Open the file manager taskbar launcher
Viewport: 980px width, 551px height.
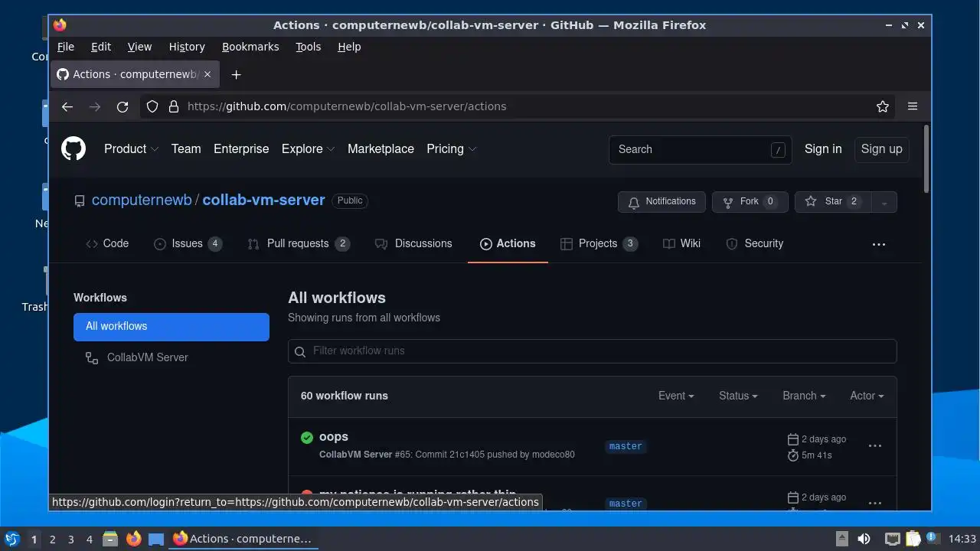110,539
